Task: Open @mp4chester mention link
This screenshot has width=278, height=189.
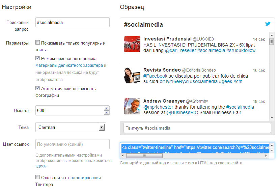Action: point(158,107)
